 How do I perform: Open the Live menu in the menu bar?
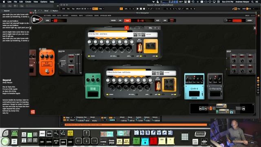(x=9, y=2)
